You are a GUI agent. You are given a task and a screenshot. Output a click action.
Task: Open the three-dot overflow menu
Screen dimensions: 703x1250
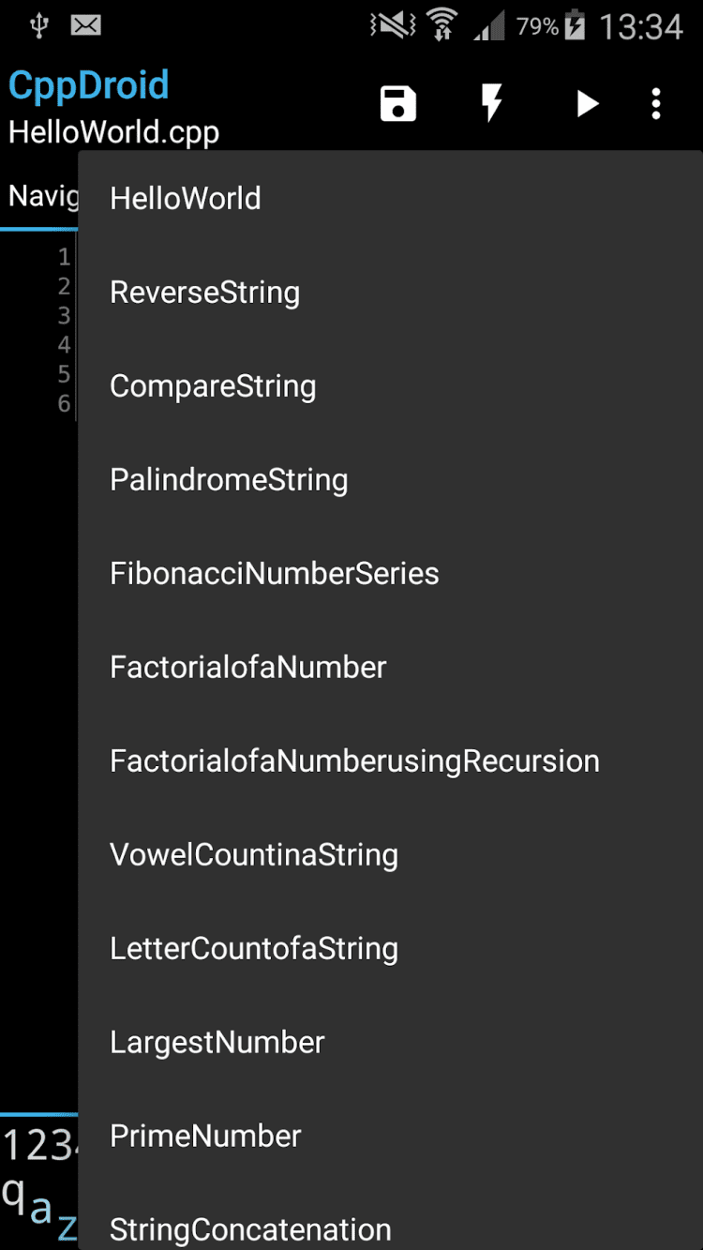656,103
